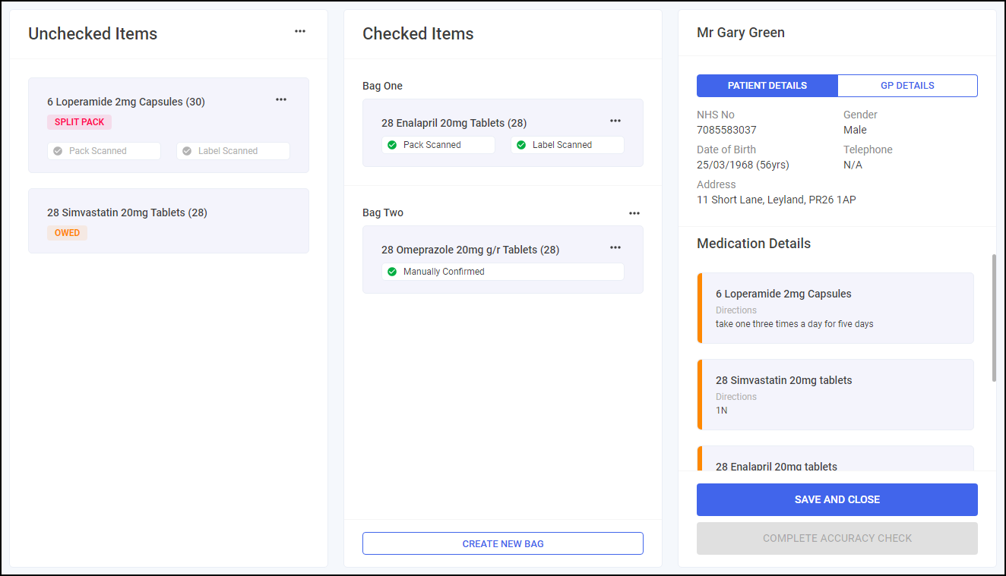Screen dimensions: 1006x576
Task: Click the OWED badge on Simvastatin
Action: [x=67, y=233]
